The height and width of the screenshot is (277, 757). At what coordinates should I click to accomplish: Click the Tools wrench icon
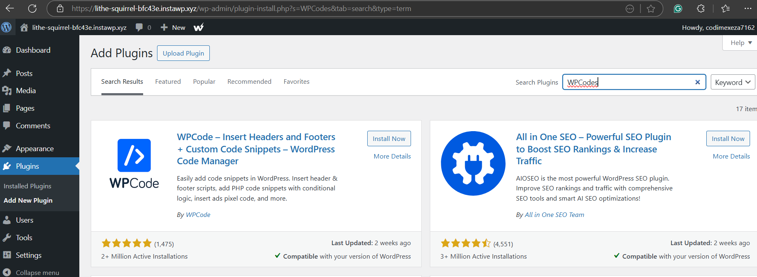pos(7,237)
